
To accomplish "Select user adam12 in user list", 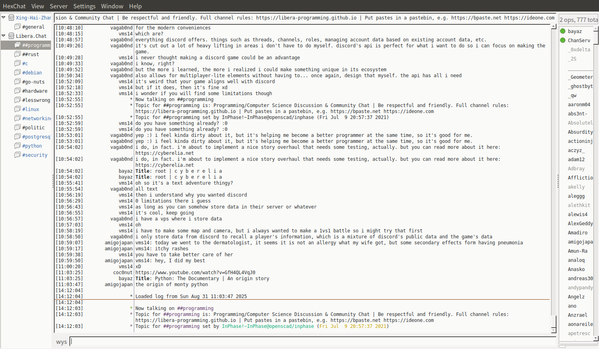I will (x=576, y=159).
